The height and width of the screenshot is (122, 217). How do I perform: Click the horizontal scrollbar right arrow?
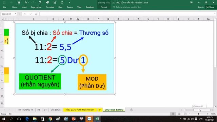(x=213, y=110)
